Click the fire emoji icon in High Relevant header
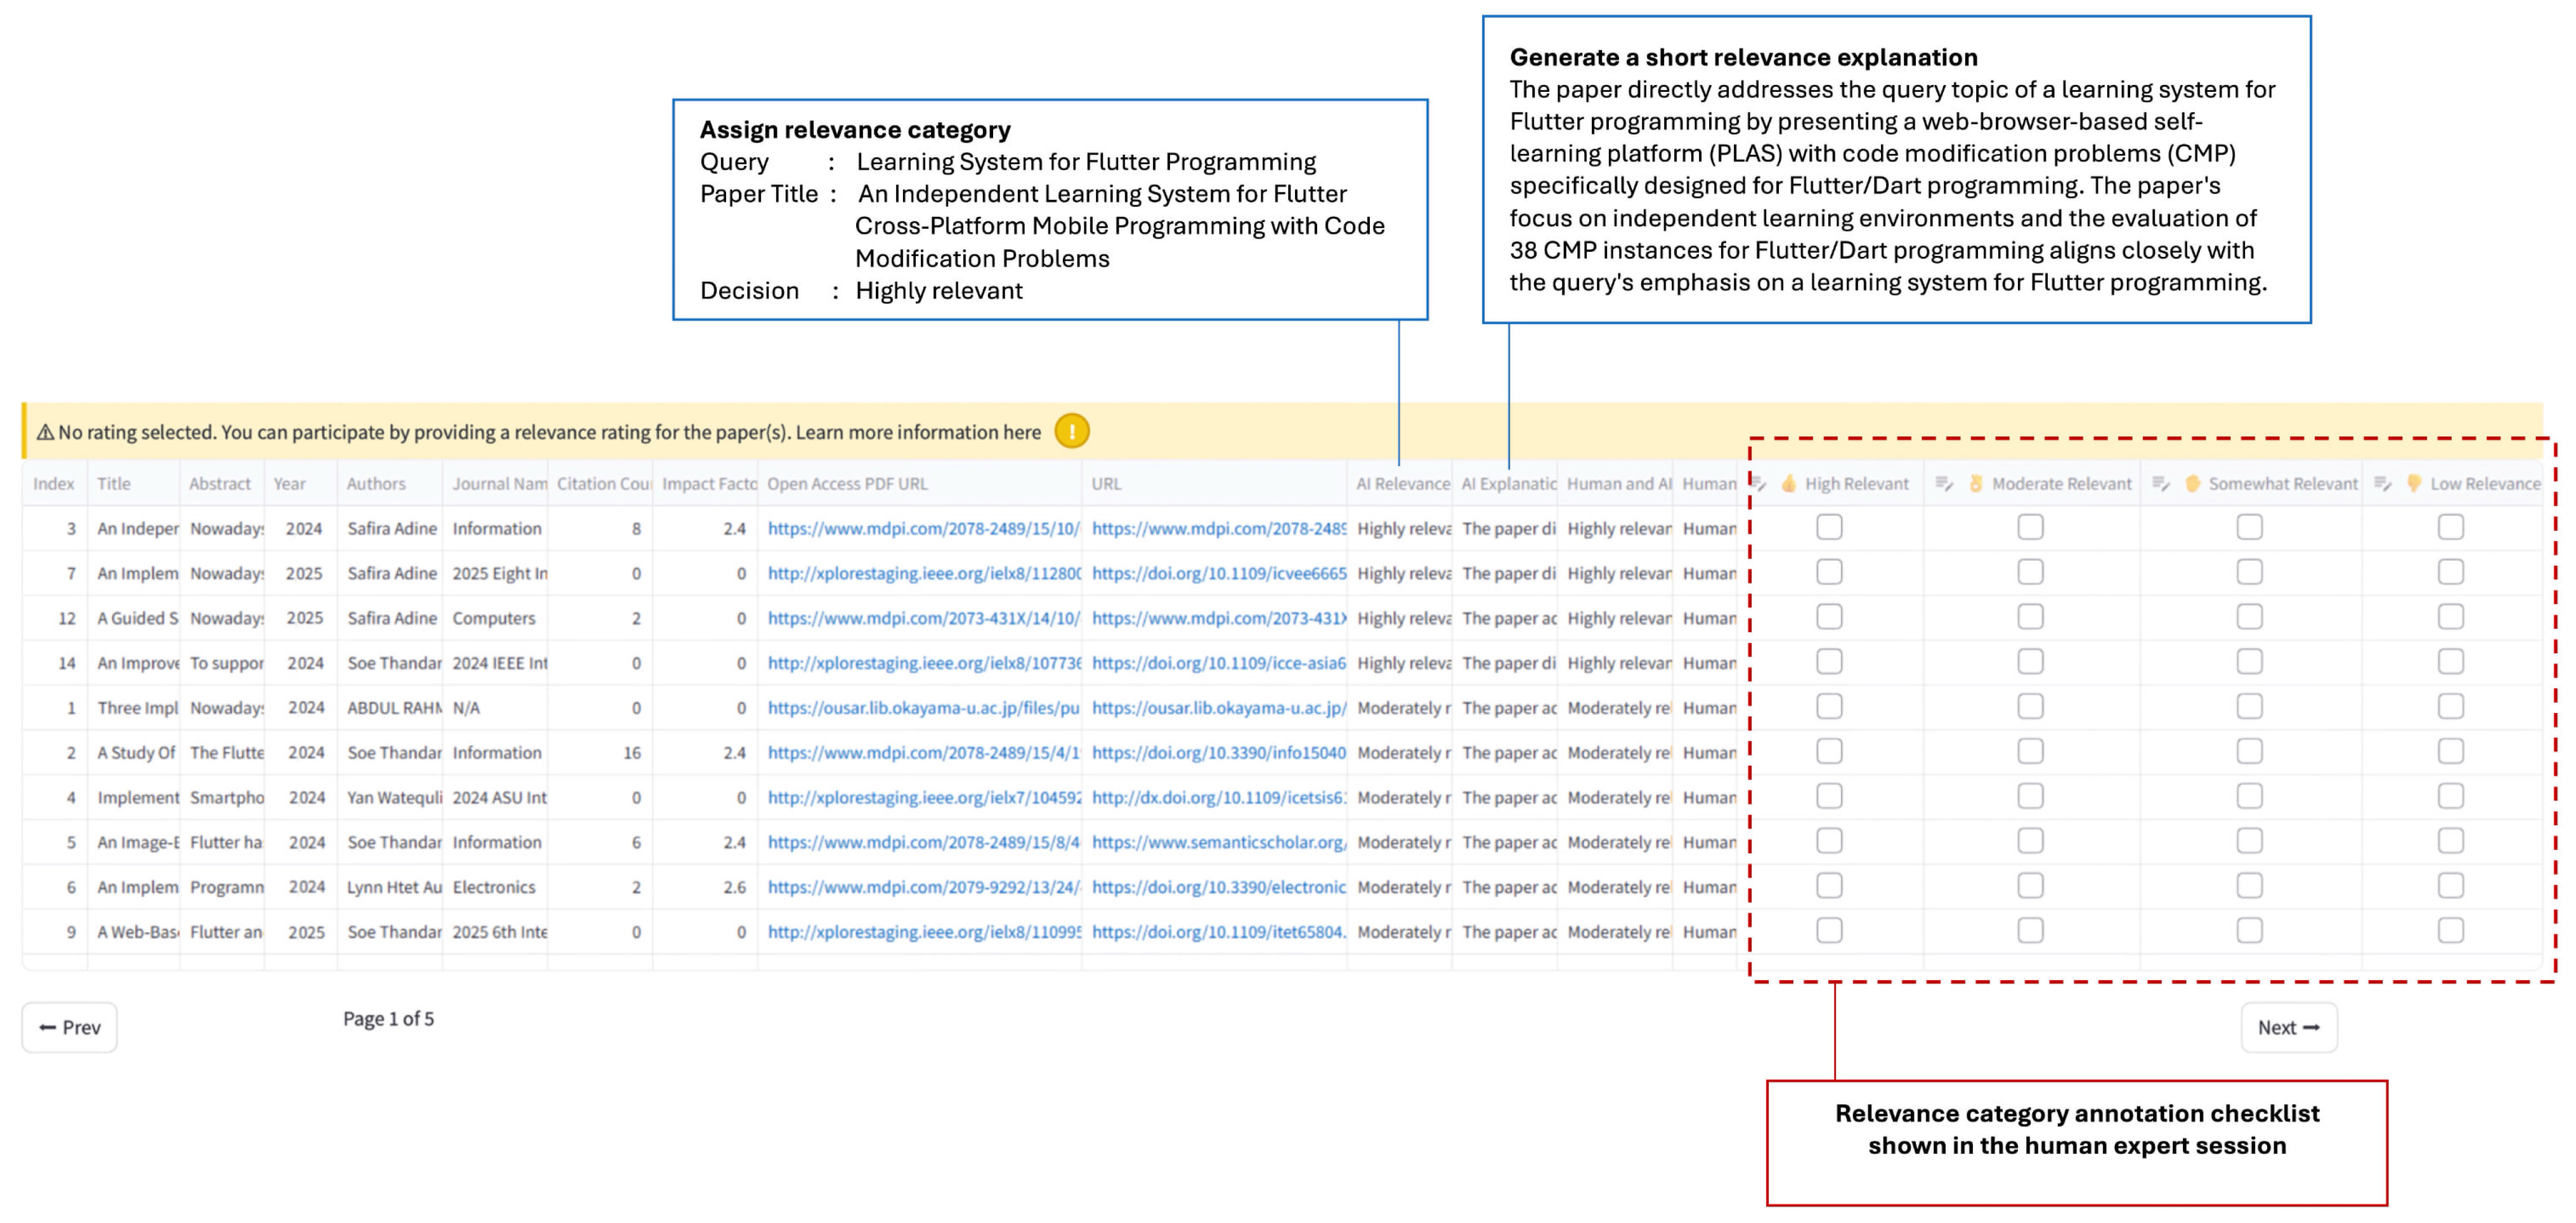 pos(1789,484)
